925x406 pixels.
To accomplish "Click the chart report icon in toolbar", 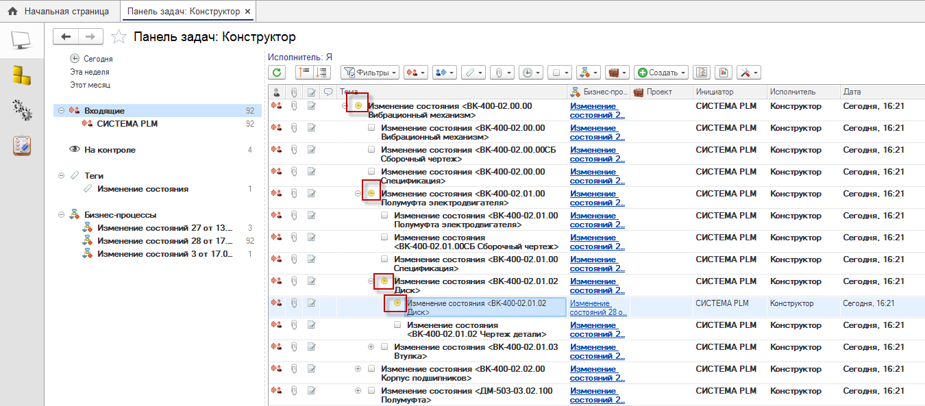I will 723,73.
